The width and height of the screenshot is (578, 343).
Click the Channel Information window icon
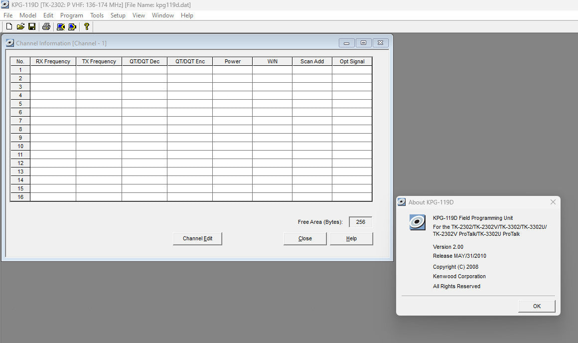10,43
